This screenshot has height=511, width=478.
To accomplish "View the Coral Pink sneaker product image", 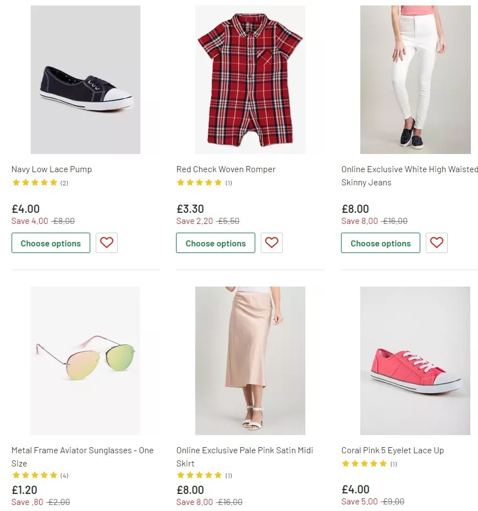I will [415, 360].
